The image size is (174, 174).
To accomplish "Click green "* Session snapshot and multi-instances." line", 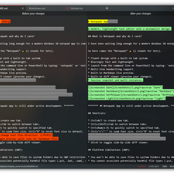I will pos(115,80).
